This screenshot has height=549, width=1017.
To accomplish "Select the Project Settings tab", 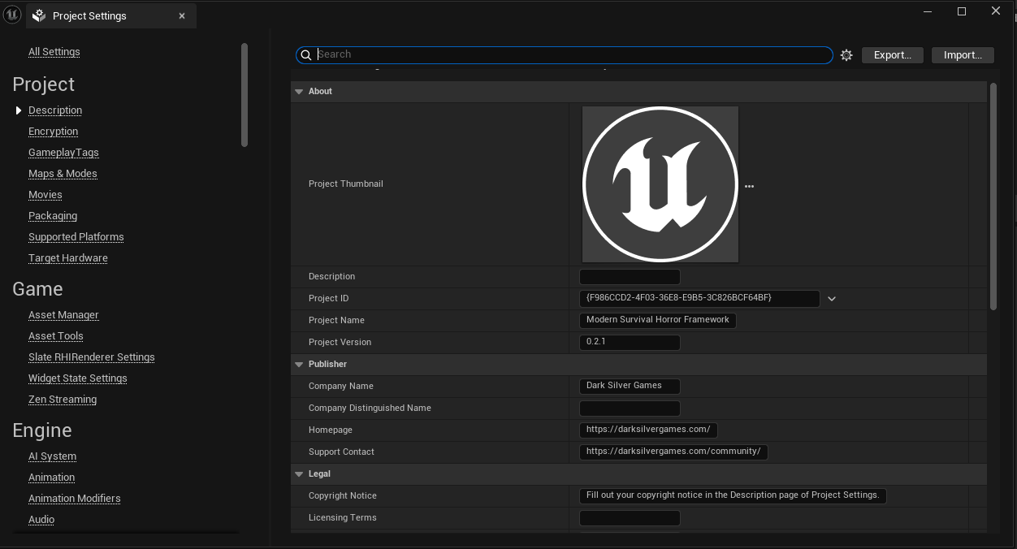I will 89,16.
